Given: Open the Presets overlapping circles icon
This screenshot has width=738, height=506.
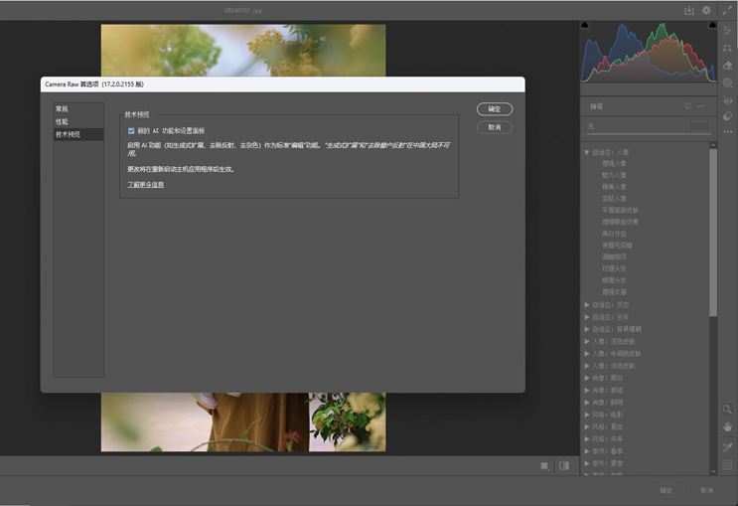Looking at the screenshot, I should 727,116.
